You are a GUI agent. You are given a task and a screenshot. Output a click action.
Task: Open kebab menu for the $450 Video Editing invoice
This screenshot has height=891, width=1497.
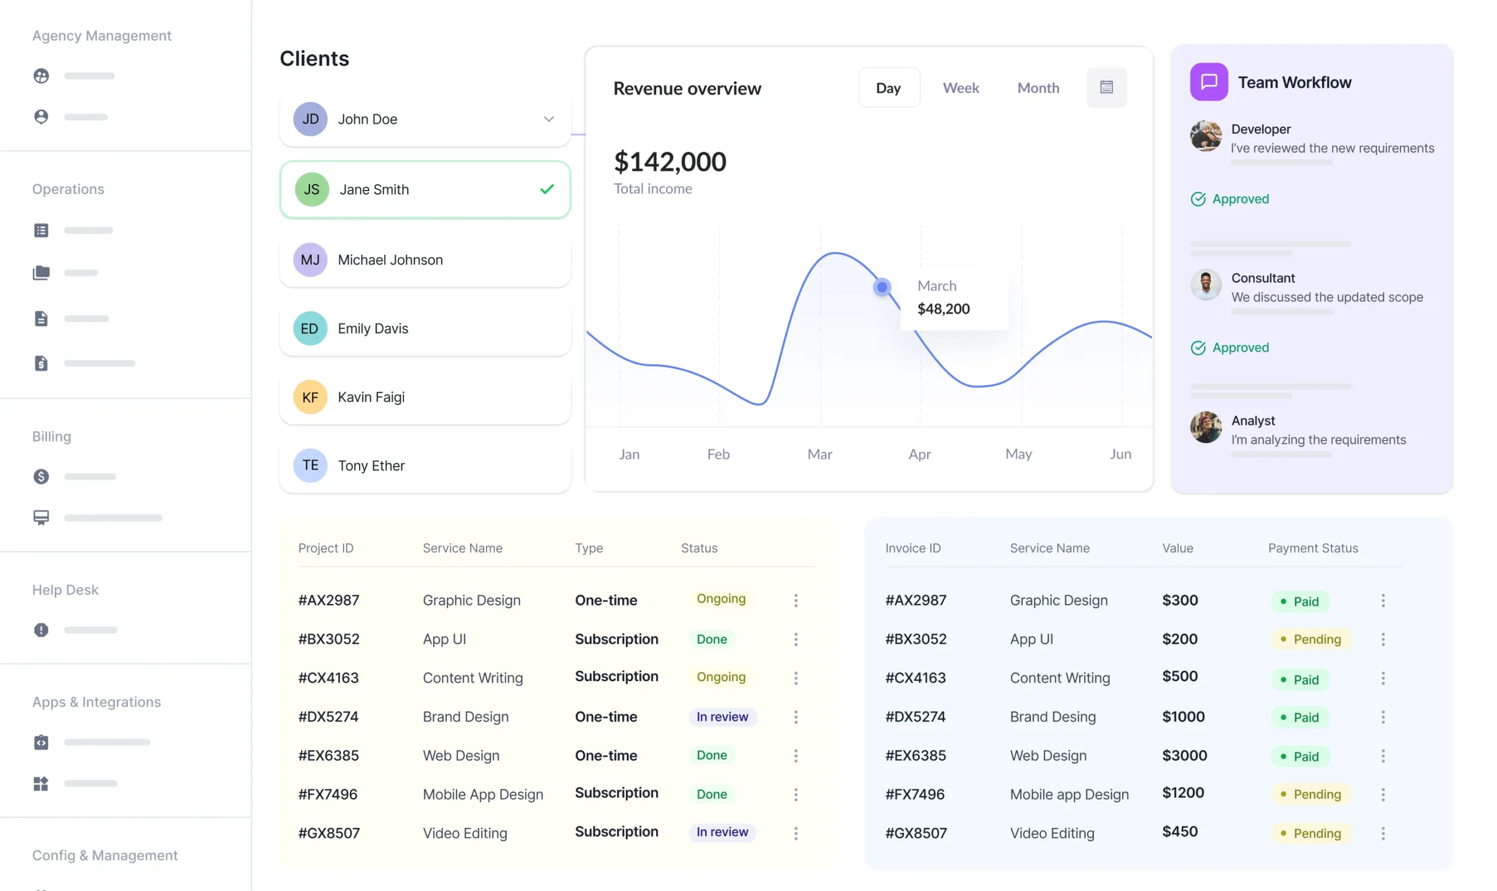(x=1384, y=833)
